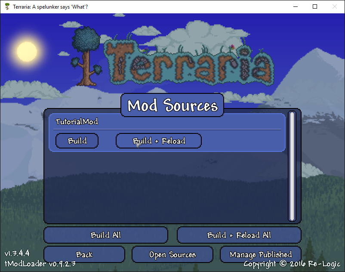Close the Terraria window
Image resolution: width=345 pixels, height=272 pixels.
tap(334, 6)
